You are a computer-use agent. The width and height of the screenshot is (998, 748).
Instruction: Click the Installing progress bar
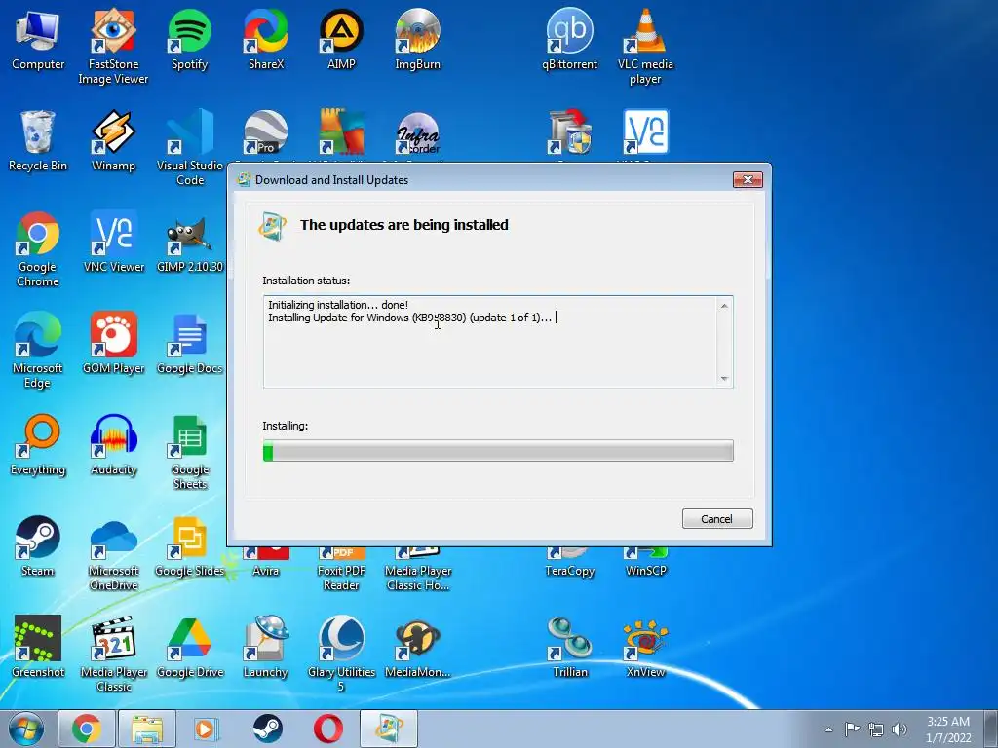[498, 450]
